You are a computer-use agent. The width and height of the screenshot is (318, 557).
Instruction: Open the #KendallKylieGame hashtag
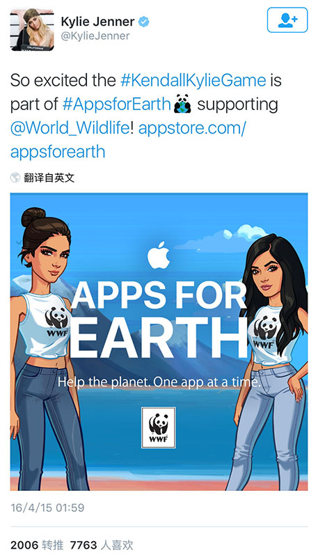pos(193,80)
